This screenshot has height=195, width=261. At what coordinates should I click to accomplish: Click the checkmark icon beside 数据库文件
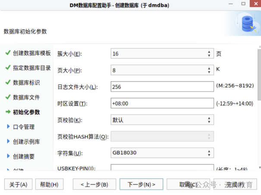tap(8, 97)
